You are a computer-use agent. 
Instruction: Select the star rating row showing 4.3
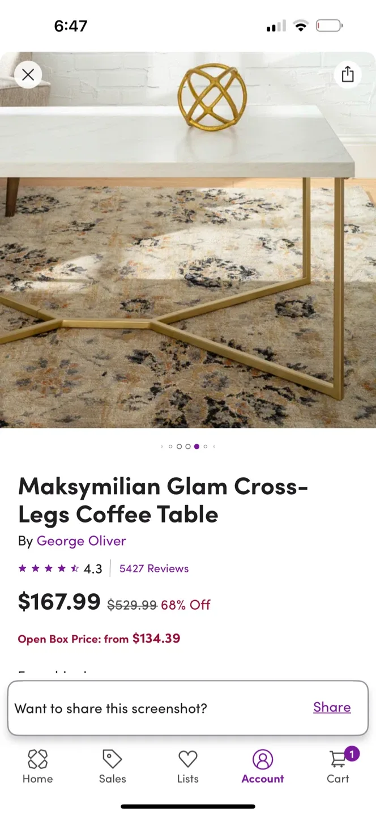[60, 568]
